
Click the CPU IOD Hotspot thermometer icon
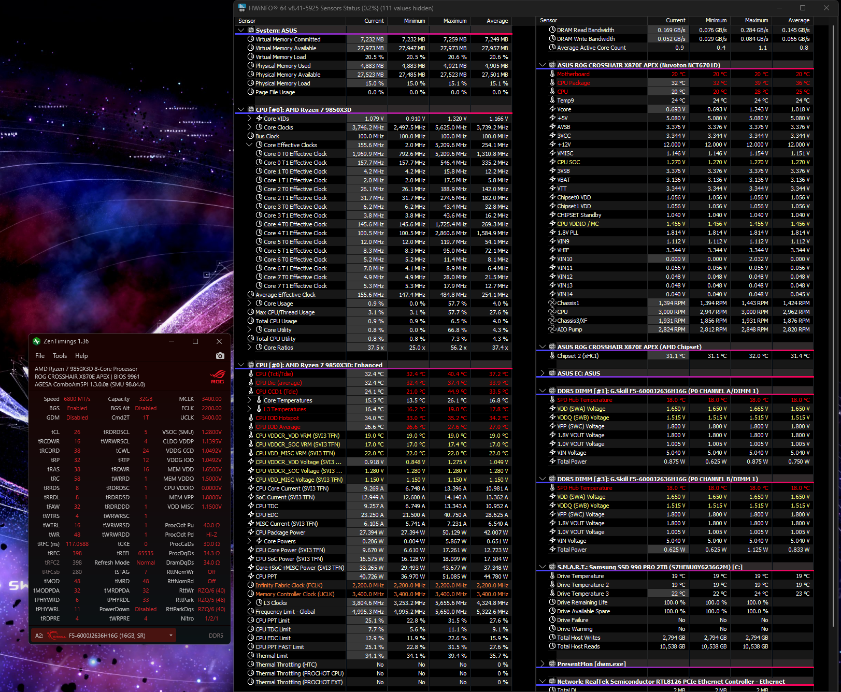point(251,418)
